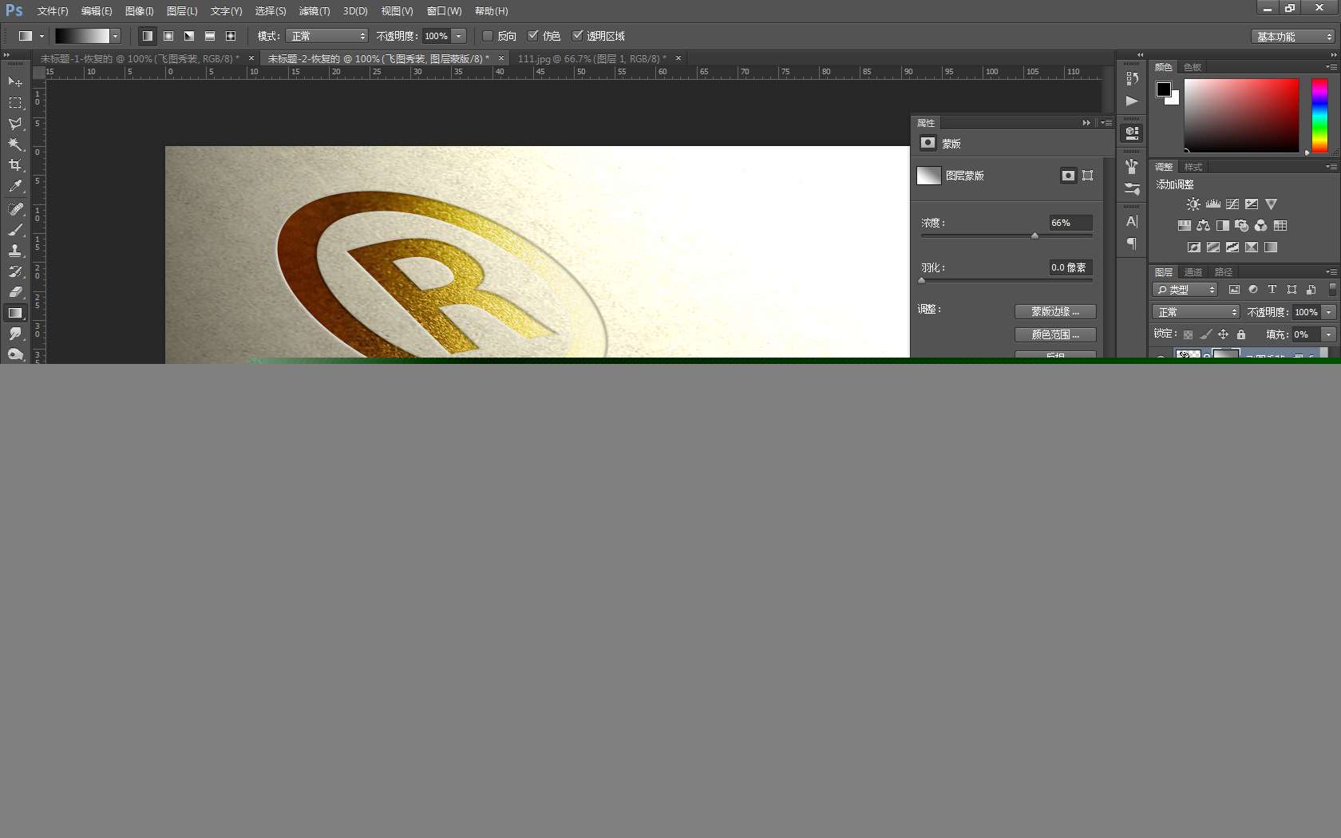Select the Healing Brush tool
Screen dimensions: 1341x838
tap(15, 209)
